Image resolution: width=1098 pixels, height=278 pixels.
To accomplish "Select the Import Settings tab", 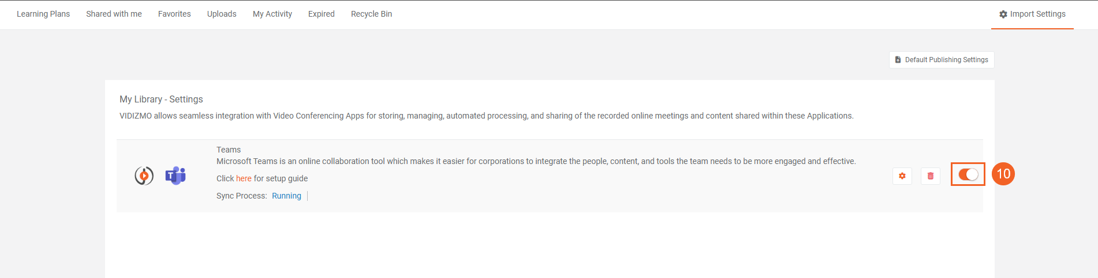I will 1032,14.
